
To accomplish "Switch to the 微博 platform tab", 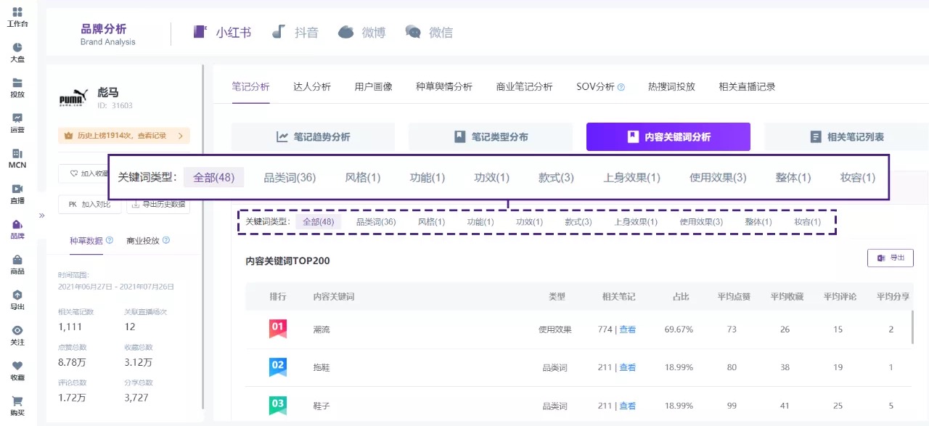I will tap(362, 32).
